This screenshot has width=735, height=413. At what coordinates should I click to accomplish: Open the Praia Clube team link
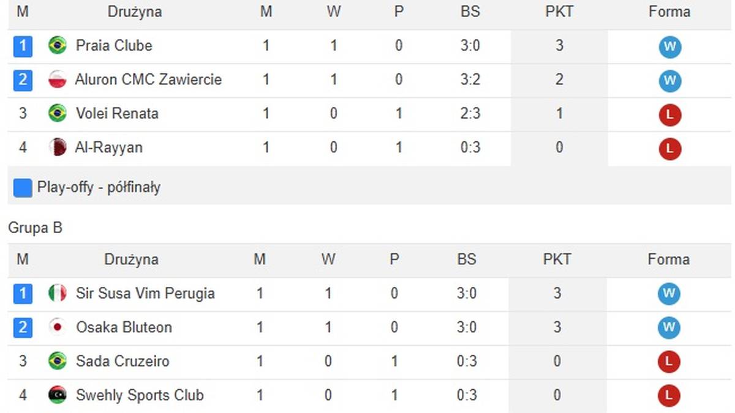click(x=114, y=46)
